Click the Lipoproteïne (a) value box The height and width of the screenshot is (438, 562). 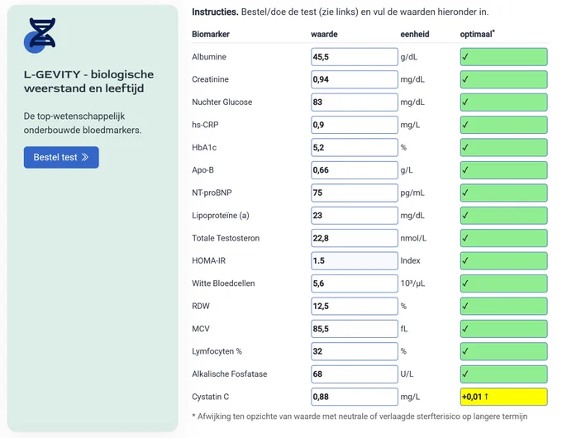(x=355, y=216)
